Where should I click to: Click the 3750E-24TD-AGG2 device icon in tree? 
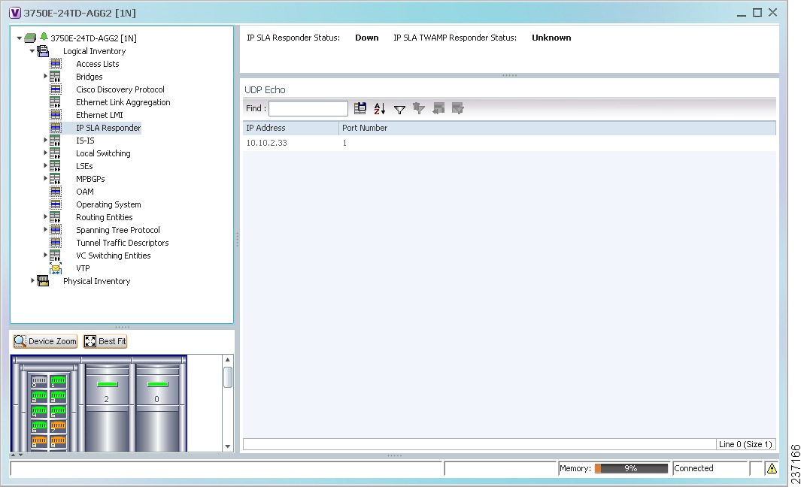pyautogui.click(x=30, y=38)
